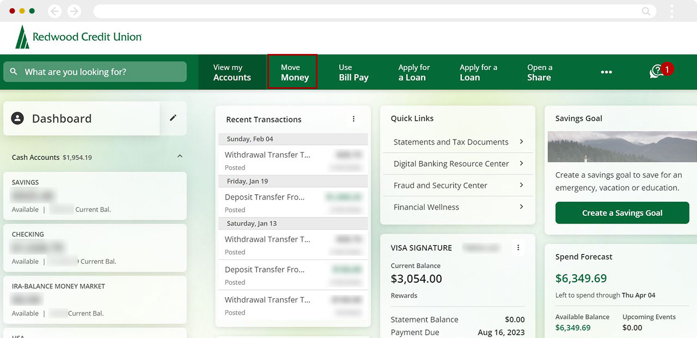Click the Friday, Jan 19 date header
Image resolution: width=697 pixels, height=338 pixels.
point(293,181)
